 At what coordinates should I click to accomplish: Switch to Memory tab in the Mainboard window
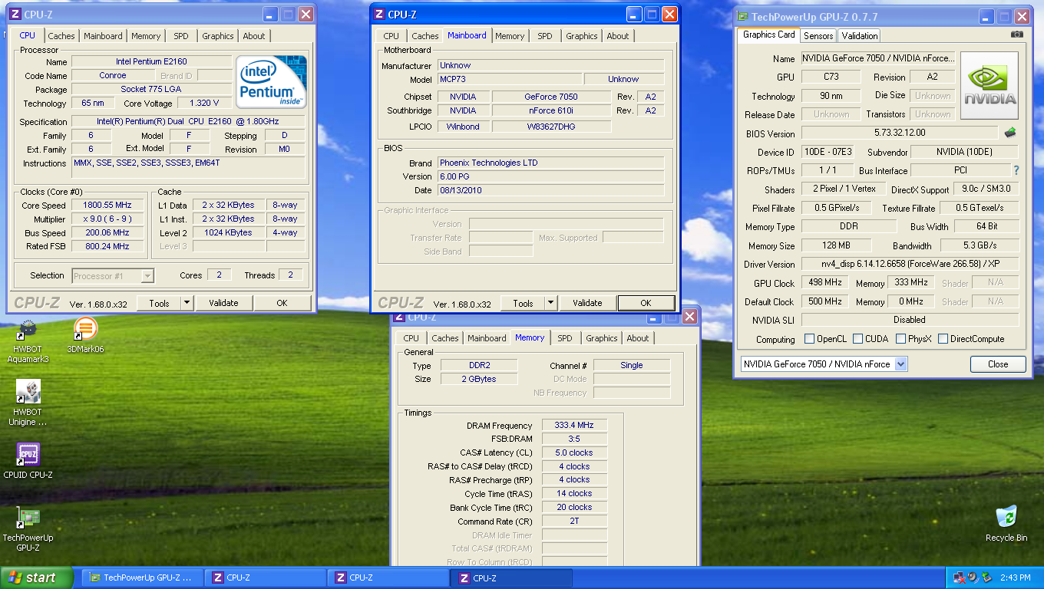510,36
